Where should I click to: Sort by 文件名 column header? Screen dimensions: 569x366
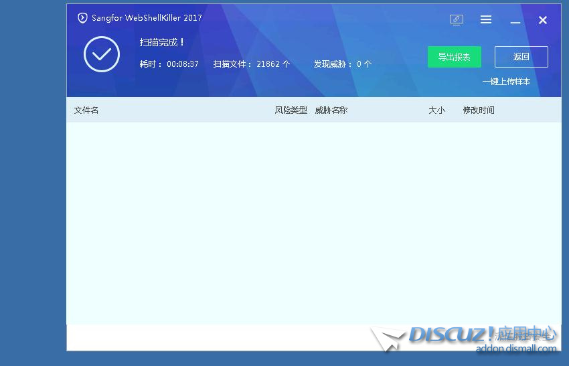click(86, 110)
